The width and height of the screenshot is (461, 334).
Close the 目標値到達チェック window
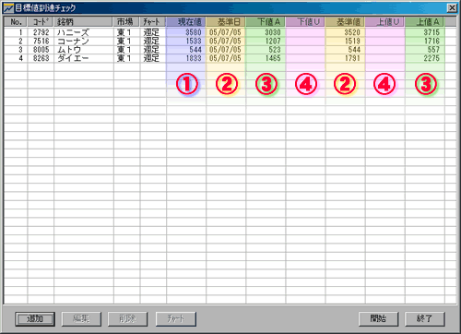click(452, 8)
